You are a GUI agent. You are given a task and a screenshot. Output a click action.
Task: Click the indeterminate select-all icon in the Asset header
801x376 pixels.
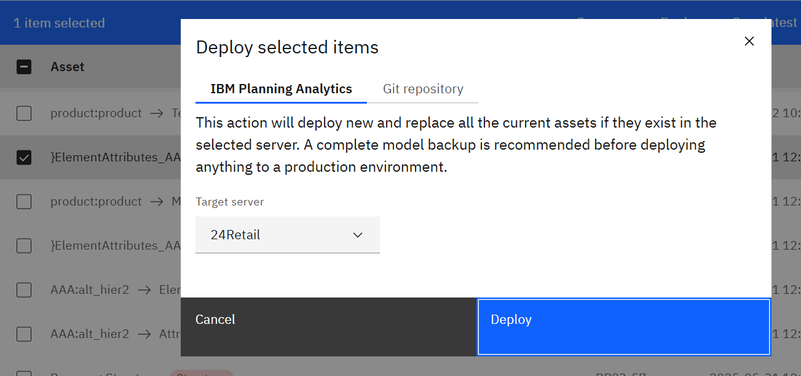[23, 67]
